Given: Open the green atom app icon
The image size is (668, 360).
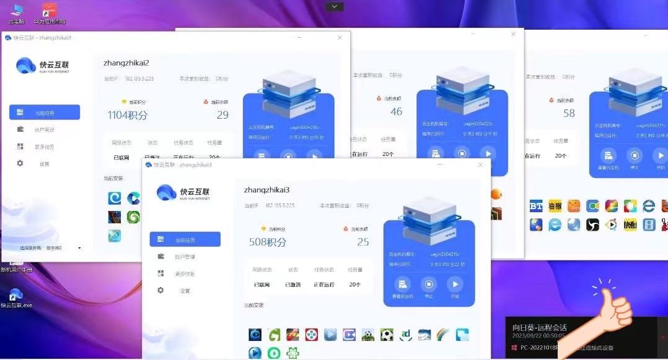Looking at the screenshot, I should tap(292, 353).
